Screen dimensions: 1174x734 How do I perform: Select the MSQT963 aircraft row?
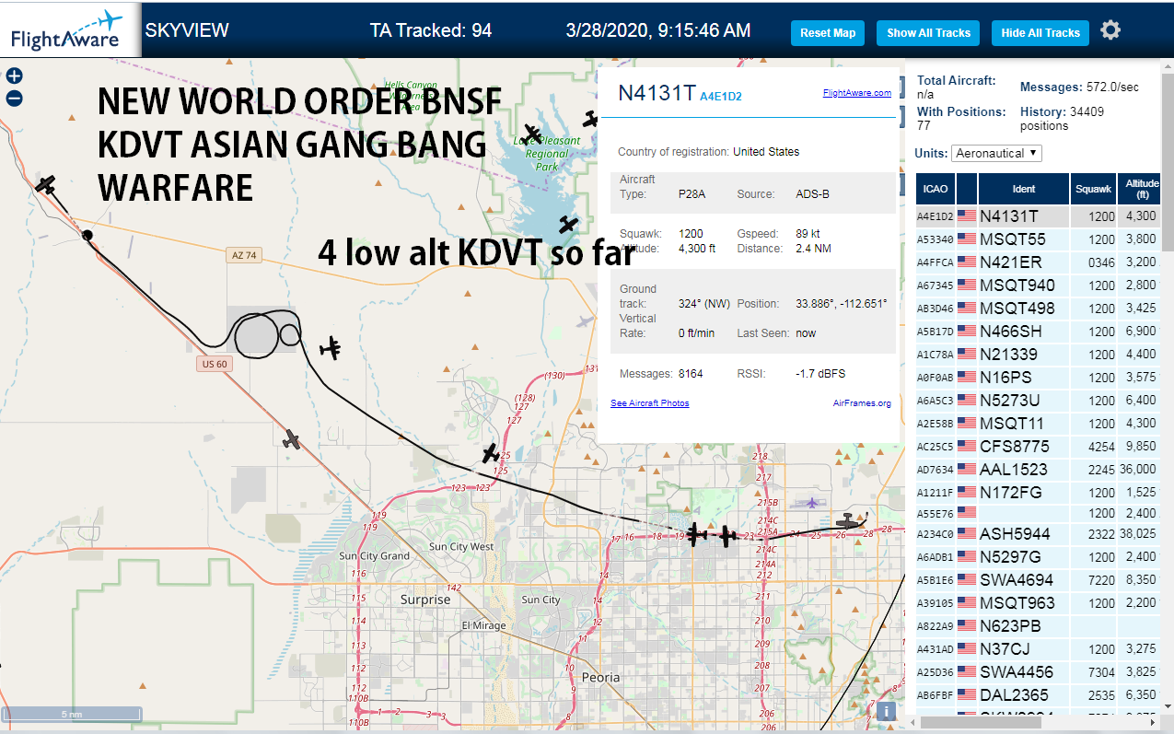[x=1039, y=603]
